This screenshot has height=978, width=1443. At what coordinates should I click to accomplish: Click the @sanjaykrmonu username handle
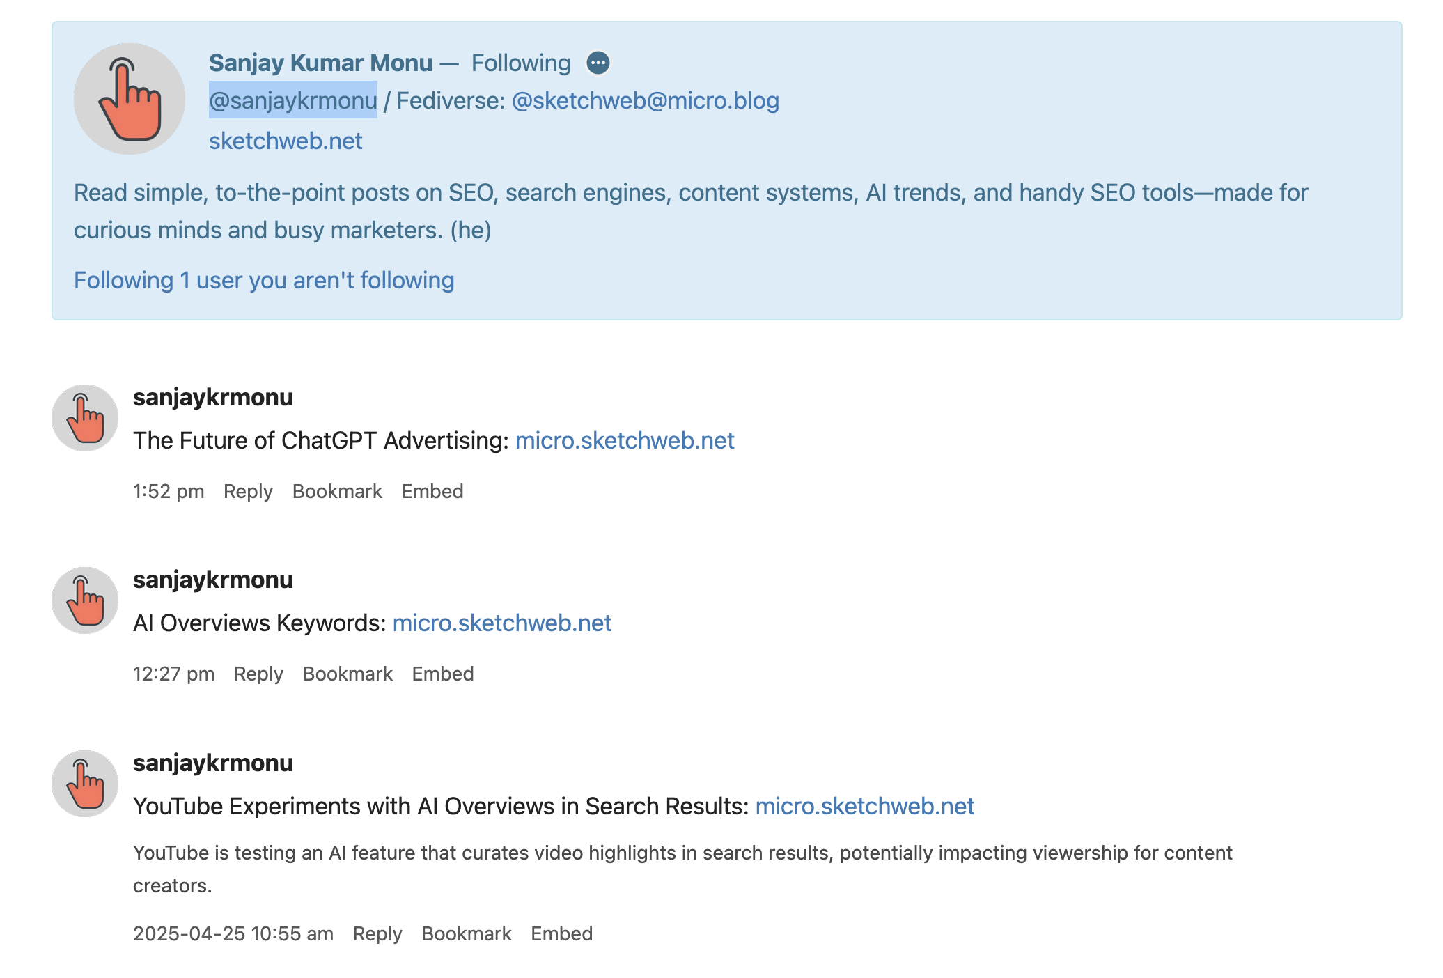point(293,100)
